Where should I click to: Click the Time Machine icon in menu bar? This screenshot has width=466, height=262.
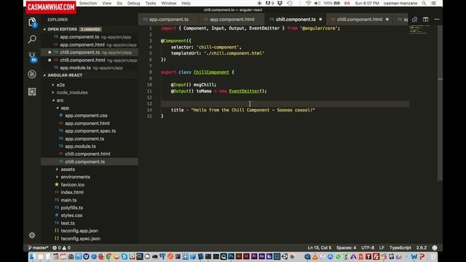290,3
